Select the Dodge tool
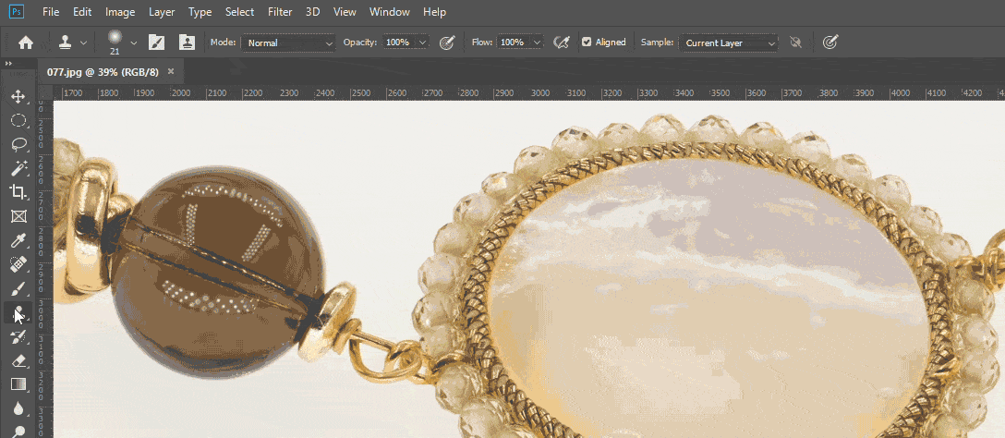This screenshot has height=438, width=1005. click(18, 431)
